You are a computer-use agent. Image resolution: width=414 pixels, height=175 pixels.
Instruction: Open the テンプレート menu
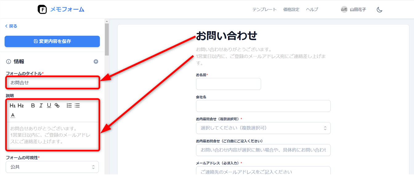click(x=264, y=10)
